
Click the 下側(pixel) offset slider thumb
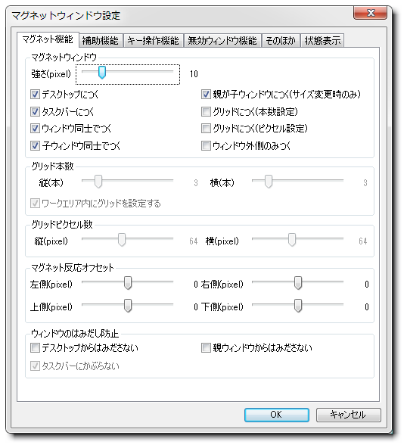[x=298, y=306]
